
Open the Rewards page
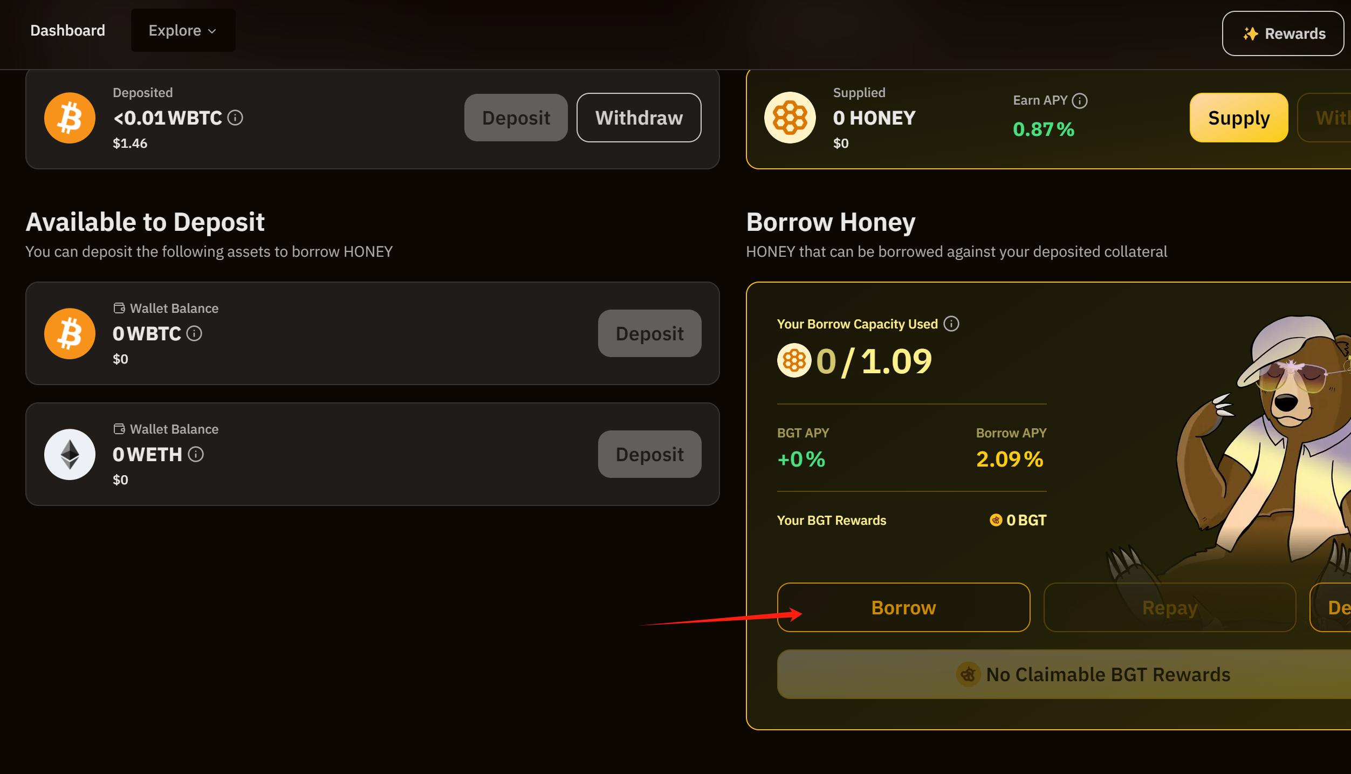point(1283,33)
